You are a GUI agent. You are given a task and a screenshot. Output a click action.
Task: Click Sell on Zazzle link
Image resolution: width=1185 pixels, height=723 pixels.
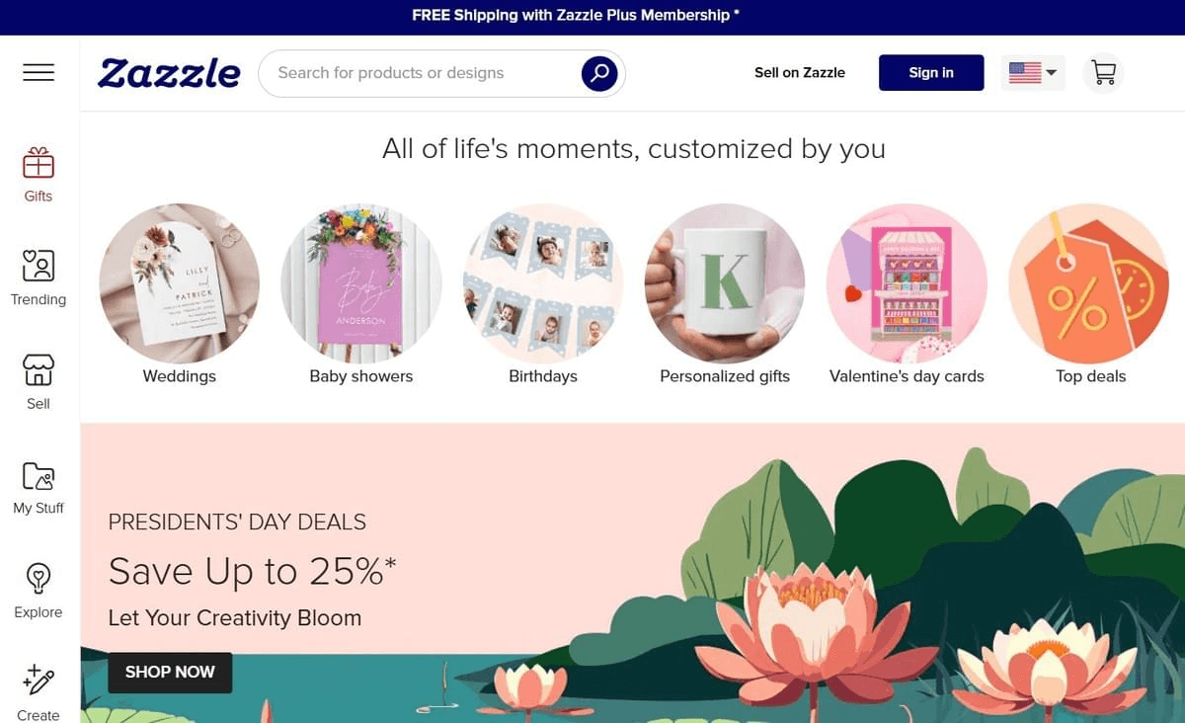click(799, 73)
